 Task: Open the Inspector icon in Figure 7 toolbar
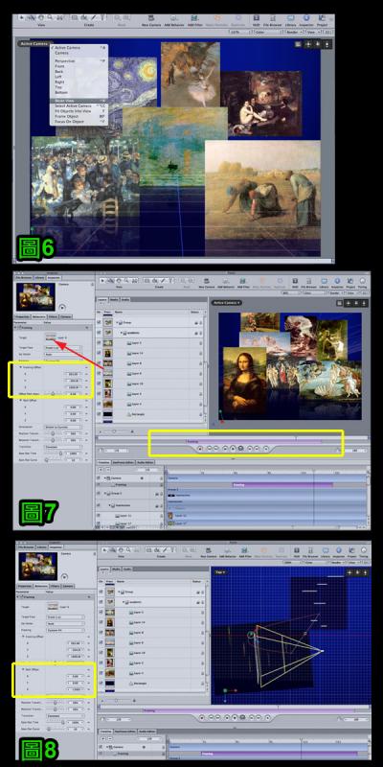(337, 281)
